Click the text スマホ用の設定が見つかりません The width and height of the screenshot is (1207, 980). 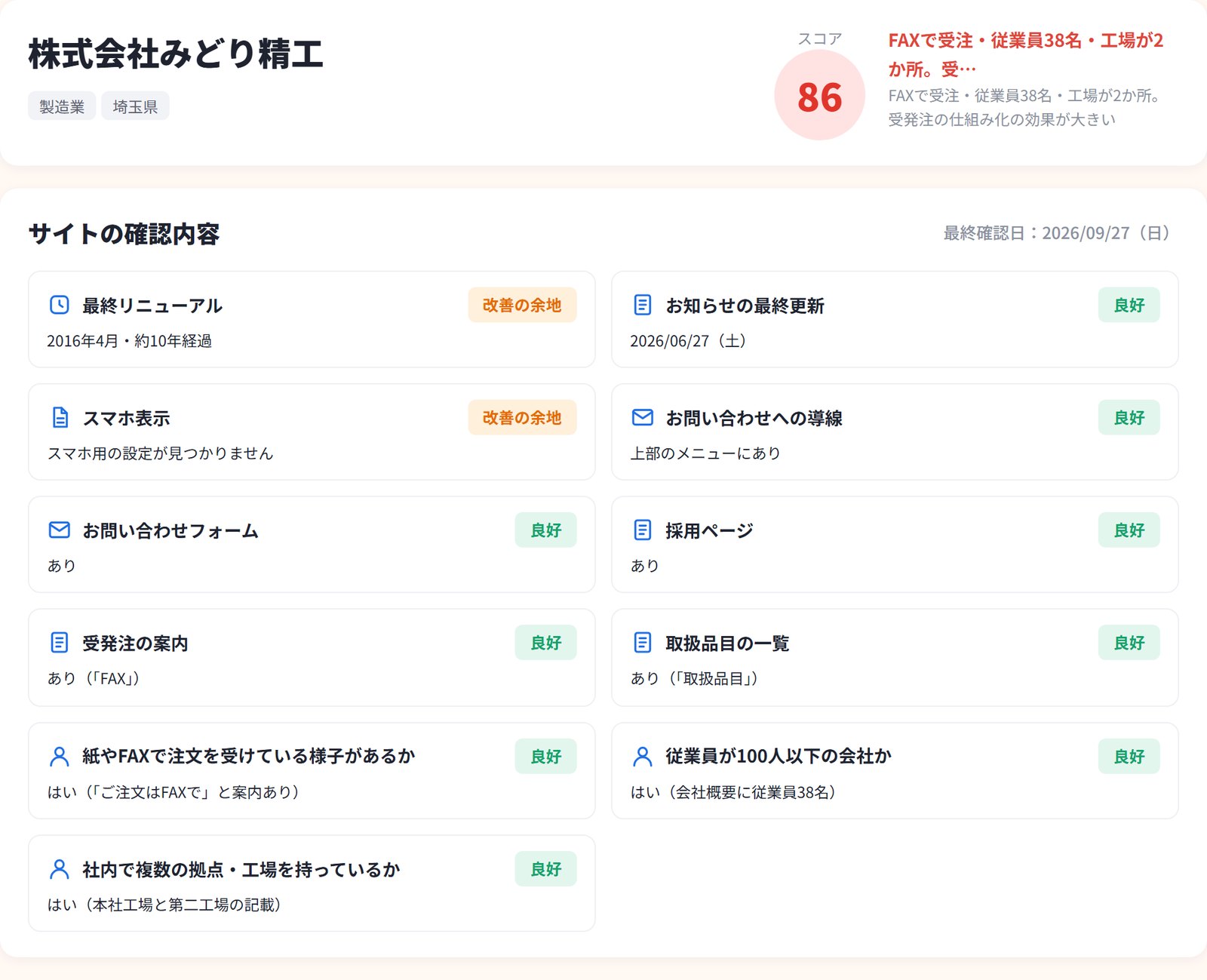[160, 453]
